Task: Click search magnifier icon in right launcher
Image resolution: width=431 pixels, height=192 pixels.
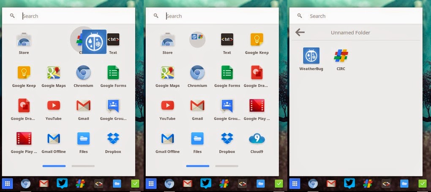Action: (300, 16)
